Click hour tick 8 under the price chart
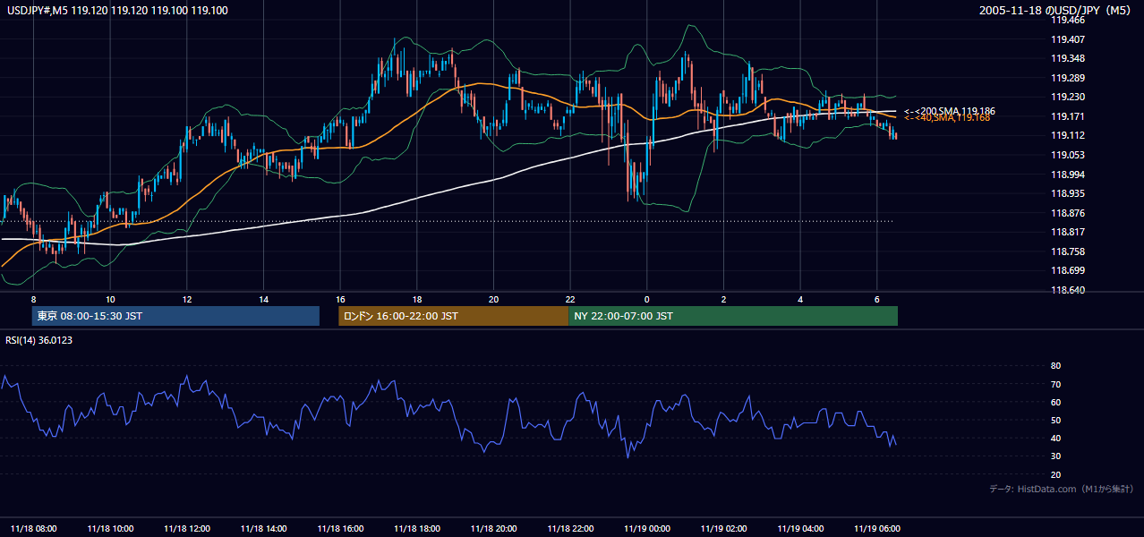The image size is (1144, 537). [x=33, y=299]
